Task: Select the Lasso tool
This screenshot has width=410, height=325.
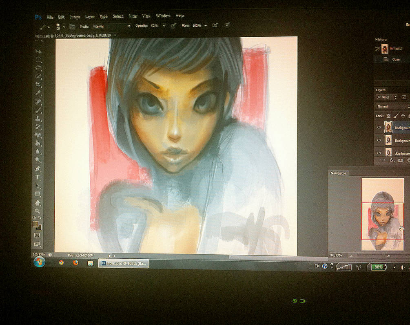Action: (x=38, y=68)
